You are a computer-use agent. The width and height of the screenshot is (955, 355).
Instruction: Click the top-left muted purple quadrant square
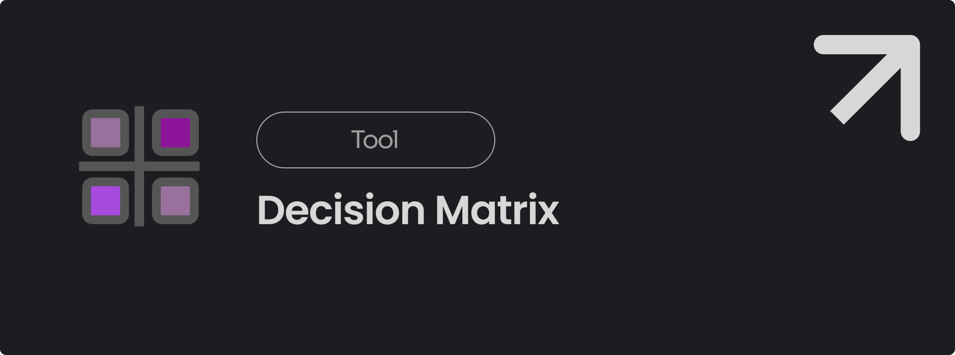(x=105, y=133)
